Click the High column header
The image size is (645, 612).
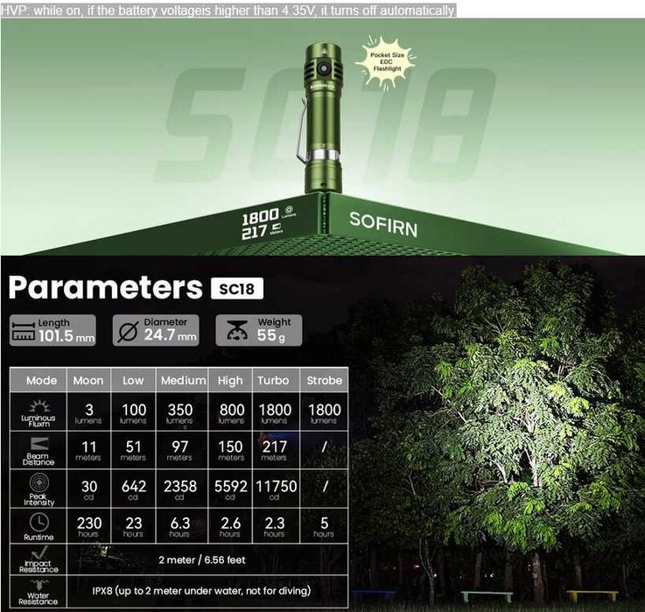(230, 380)
